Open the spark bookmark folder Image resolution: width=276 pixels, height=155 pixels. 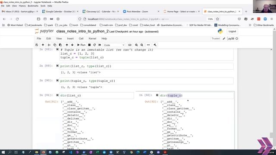49,25
